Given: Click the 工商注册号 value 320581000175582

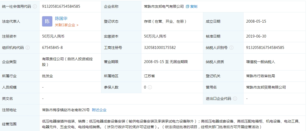Looking at the screenshot, I should [160, 48].
